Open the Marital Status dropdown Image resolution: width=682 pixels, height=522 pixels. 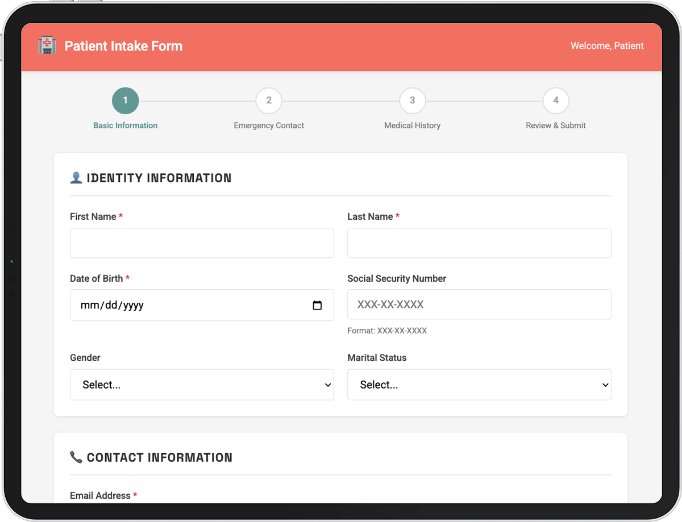point(479,385)
